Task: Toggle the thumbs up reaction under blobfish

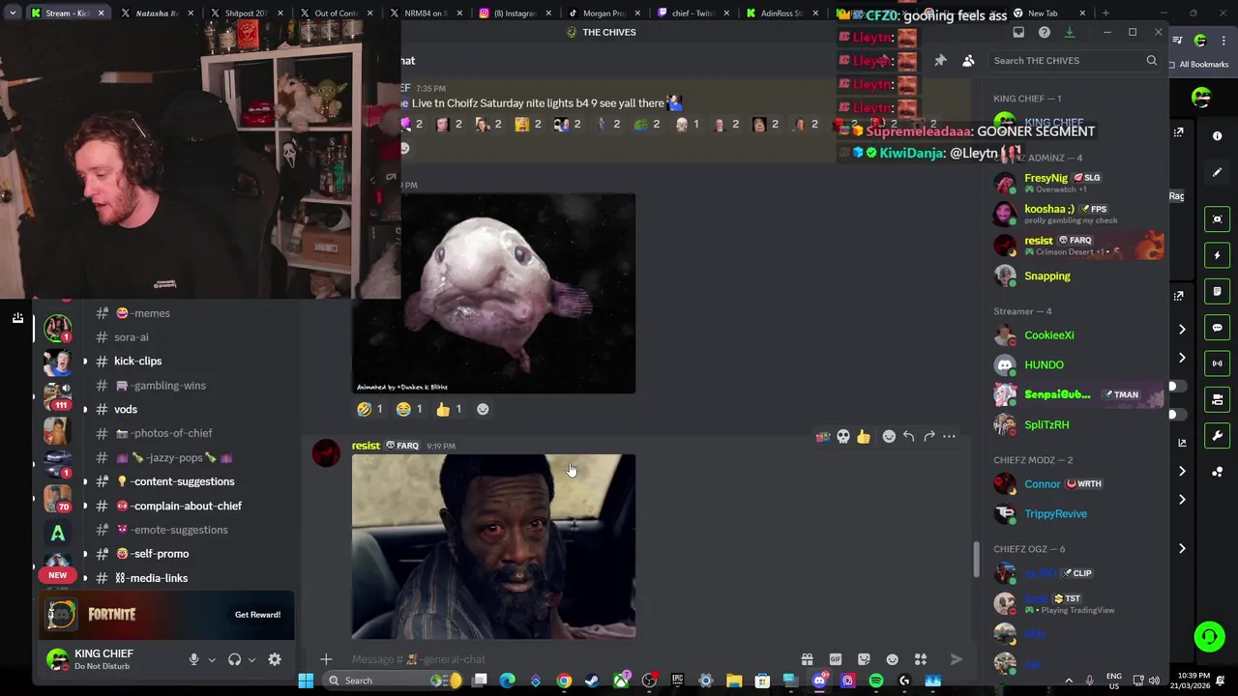Action: click(449, 409)
